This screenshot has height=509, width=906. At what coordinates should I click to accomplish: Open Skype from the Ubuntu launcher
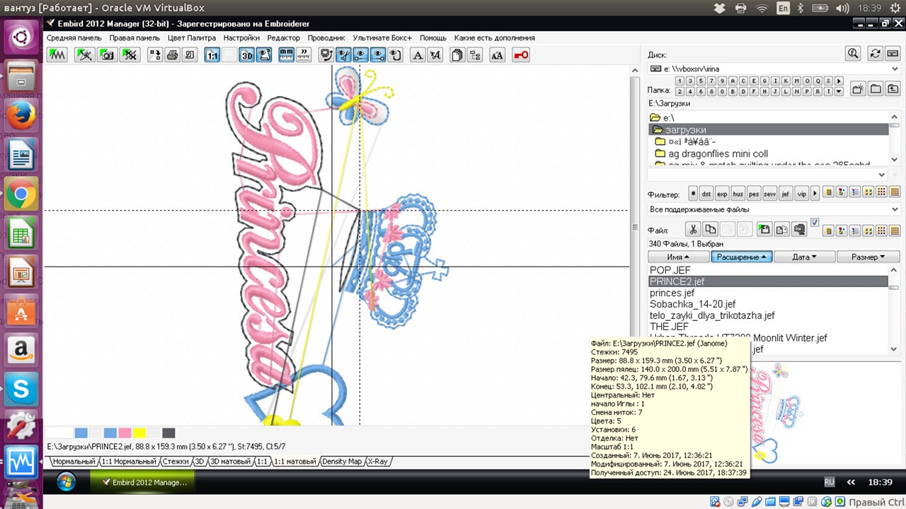(x=21, y=388)
